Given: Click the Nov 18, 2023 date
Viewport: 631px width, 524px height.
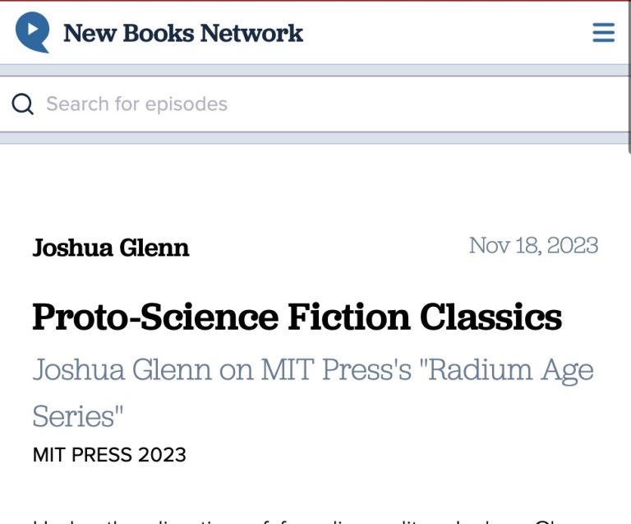Looking at the screenshot, I should [533, 245].
